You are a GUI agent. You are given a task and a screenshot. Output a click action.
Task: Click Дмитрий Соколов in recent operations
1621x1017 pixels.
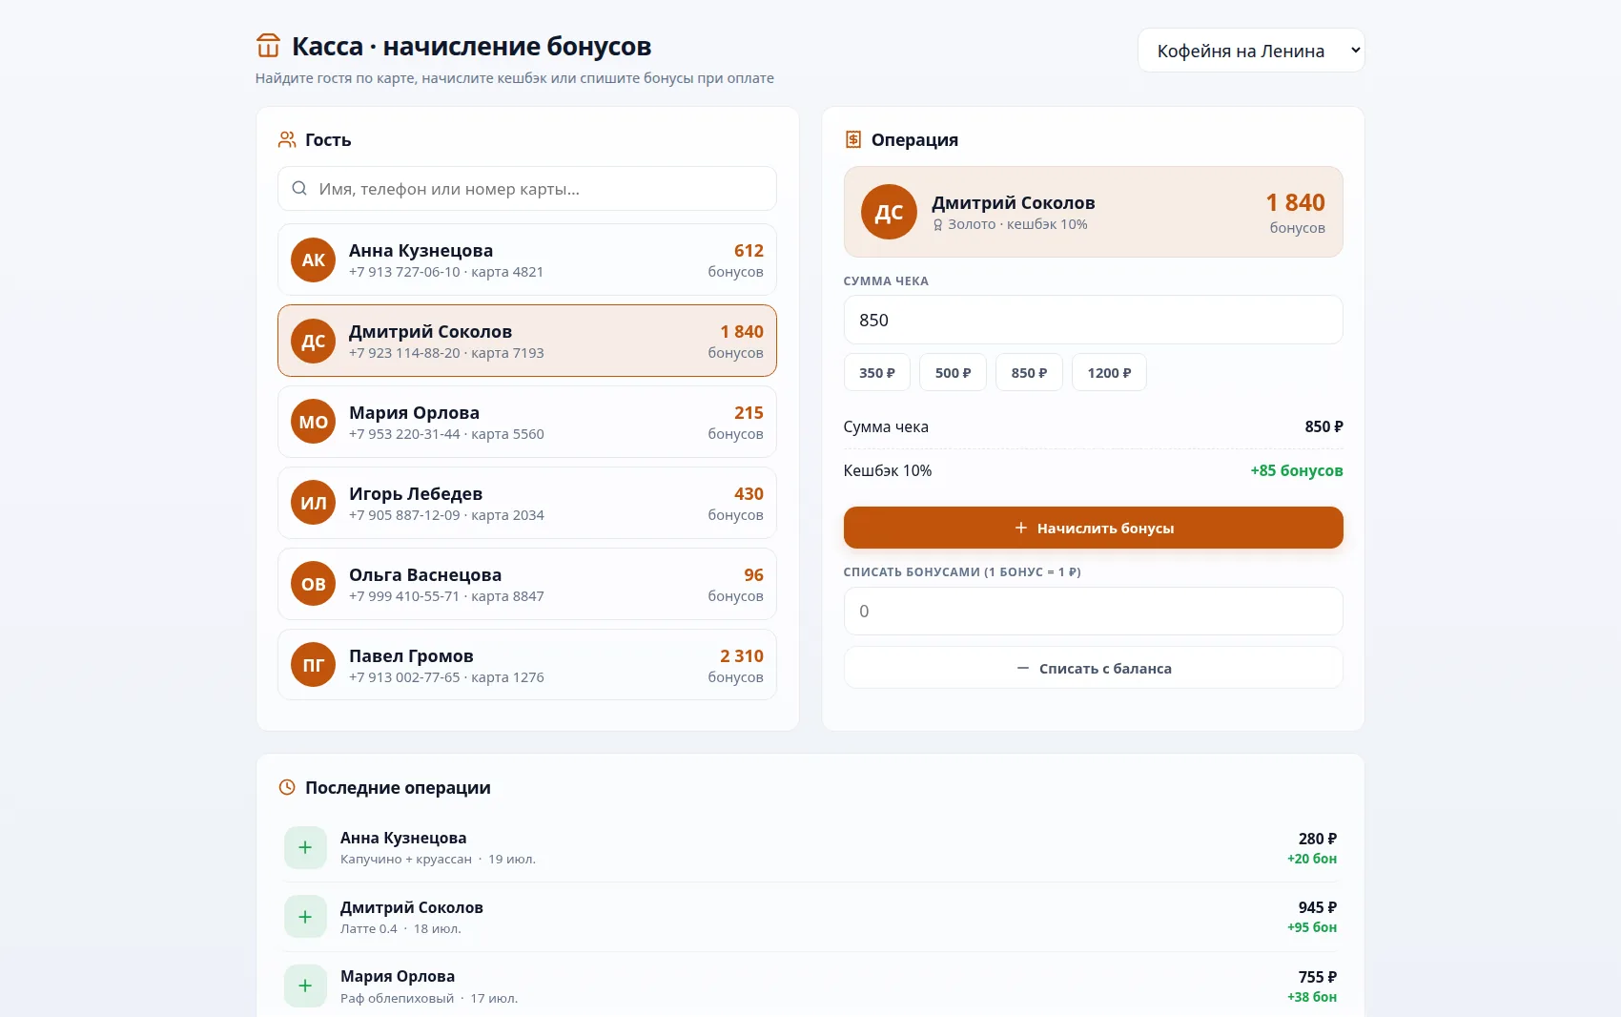coord(412,907)
